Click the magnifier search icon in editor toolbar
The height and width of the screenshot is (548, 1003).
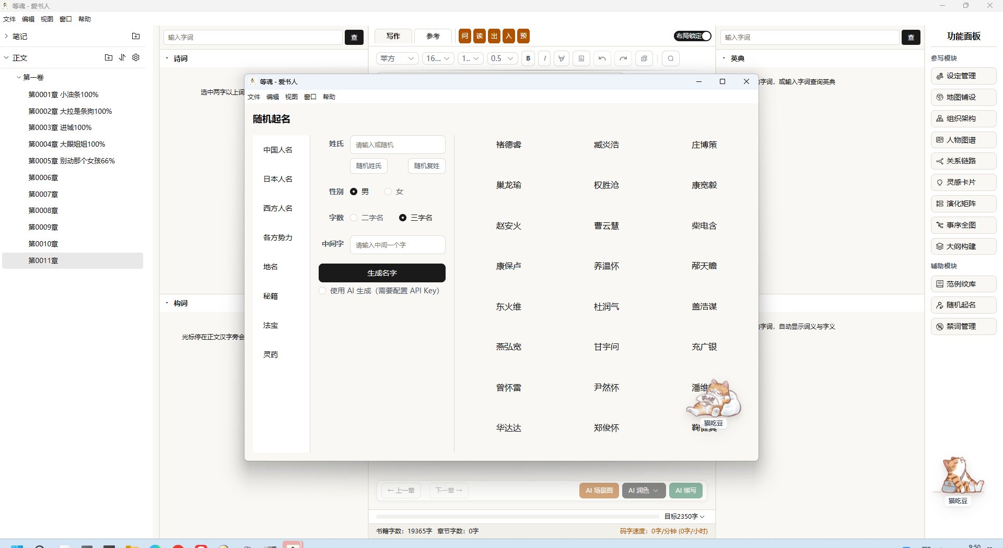coord(671,58)
